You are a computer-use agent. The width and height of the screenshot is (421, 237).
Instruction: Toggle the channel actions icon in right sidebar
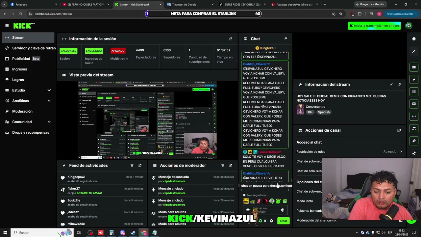[414, 128]
